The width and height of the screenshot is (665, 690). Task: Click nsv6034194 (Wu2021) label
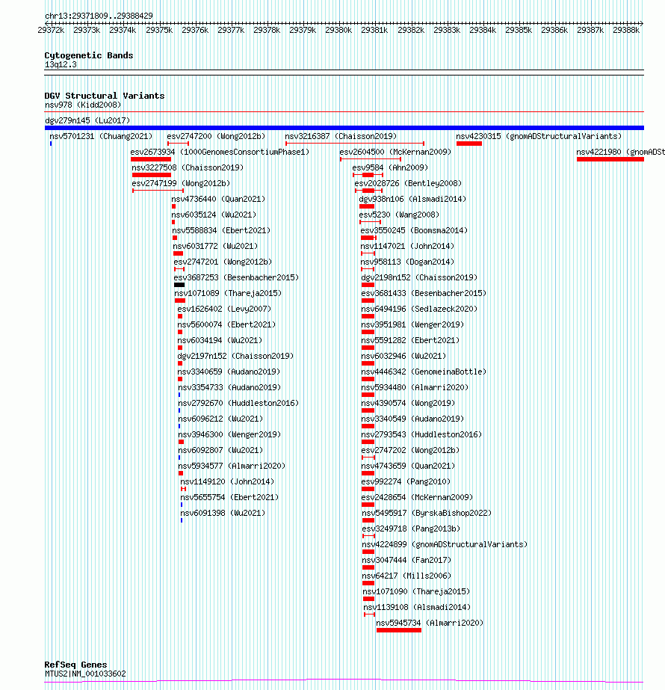click(x=220, y=341)
